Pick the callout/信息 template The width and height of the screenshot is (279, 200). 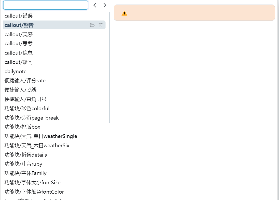[x=19, y=53]
